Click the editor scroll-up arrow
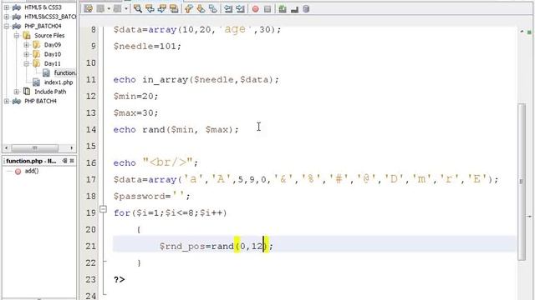Viewport: 535px width, 300px height. [522, 32]
